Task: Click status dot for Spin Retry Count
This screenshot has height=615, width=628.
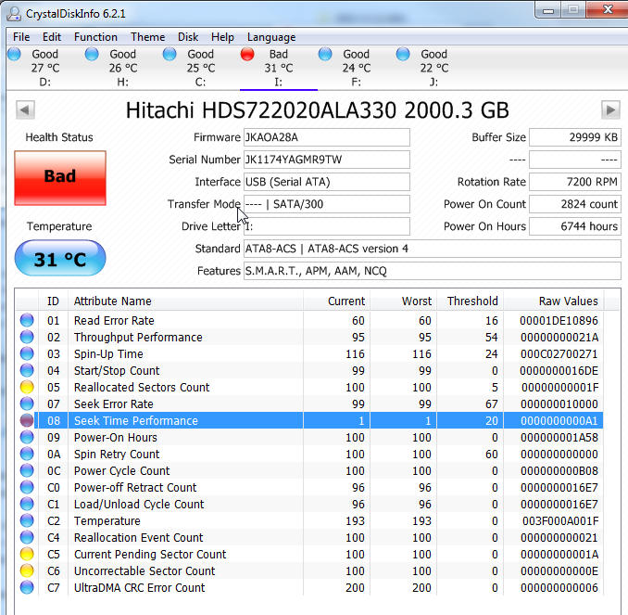Action: (27, 454)
